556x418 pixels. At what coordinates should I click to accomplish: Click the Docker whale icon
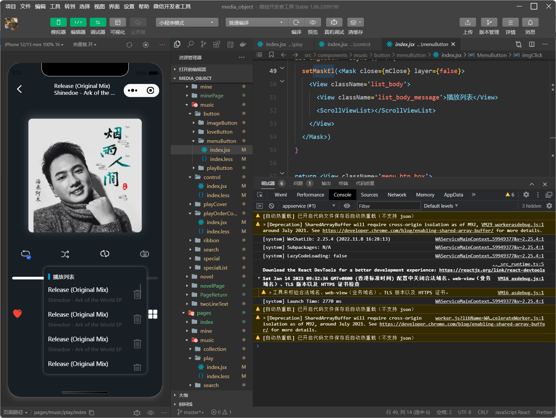[243, 44]
